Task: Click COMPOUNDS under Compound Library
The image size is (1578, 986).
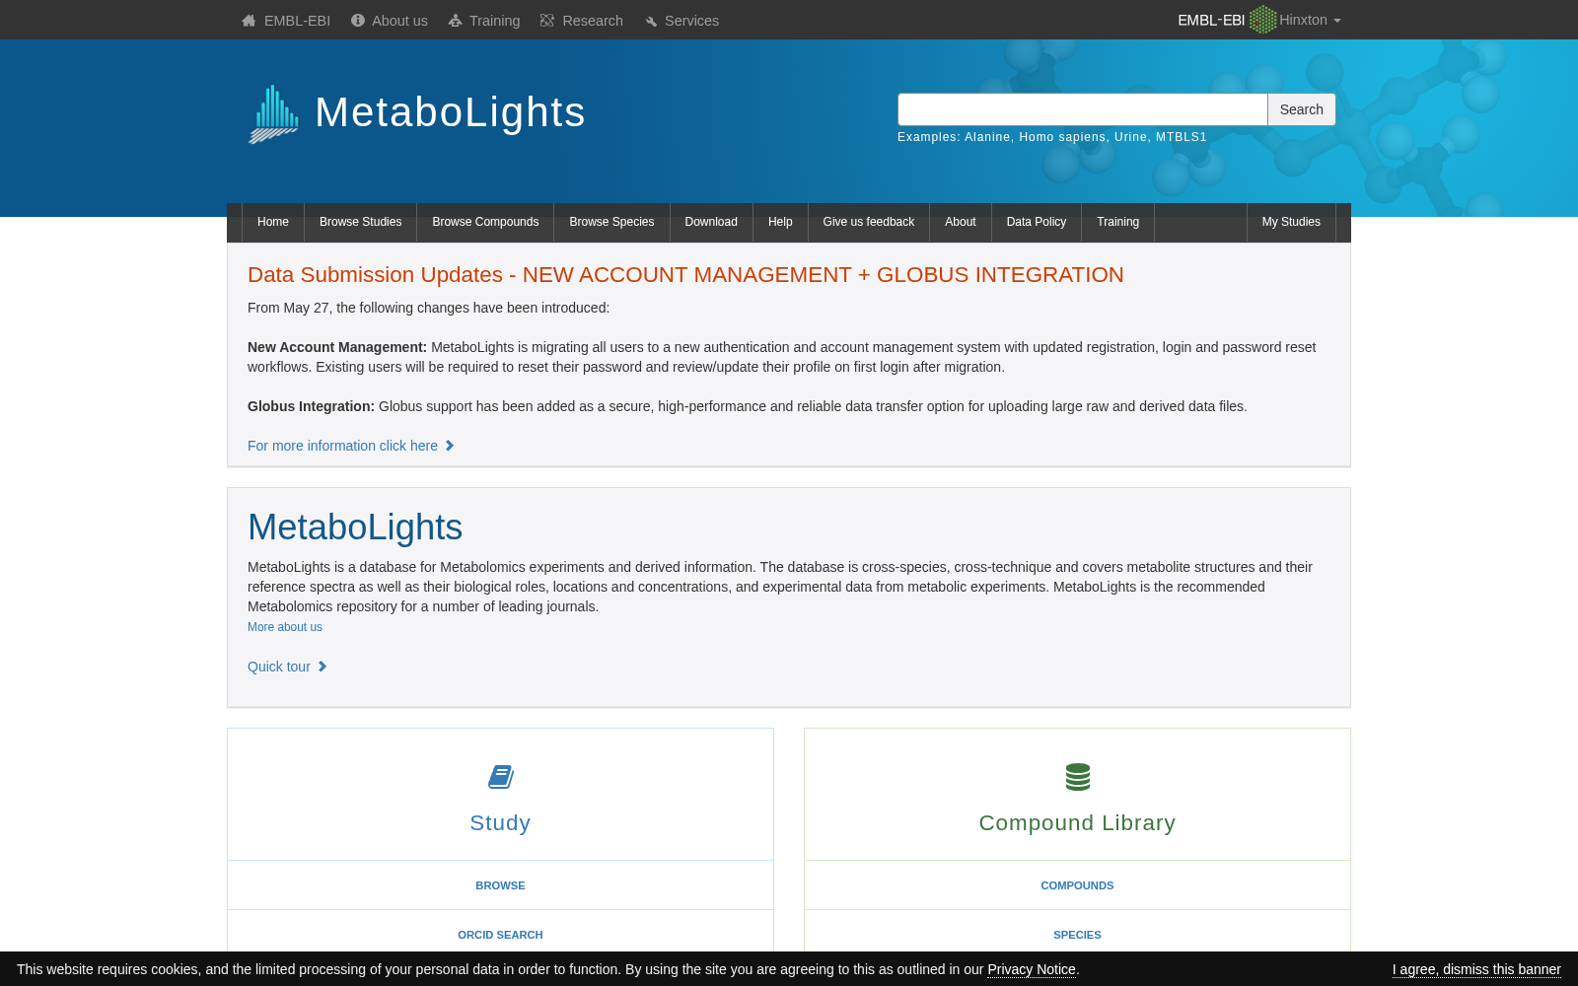Action: click(1077, 885)
